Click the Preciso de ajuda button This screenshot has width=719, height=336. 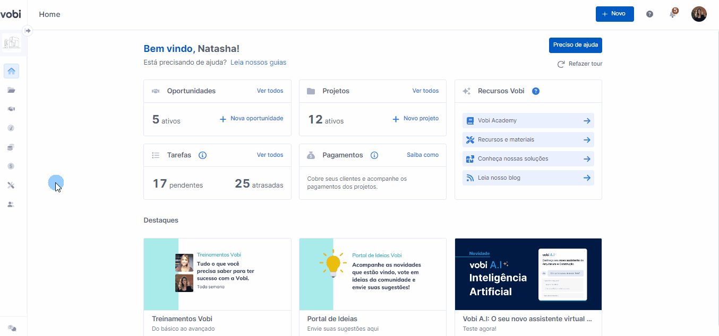(x=575, y=45)
